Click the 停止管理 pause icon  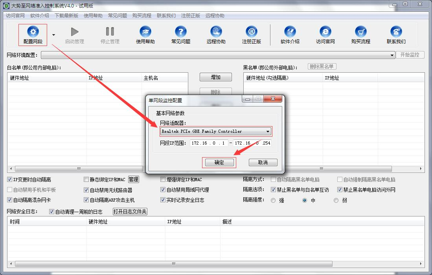pos(110,31)
